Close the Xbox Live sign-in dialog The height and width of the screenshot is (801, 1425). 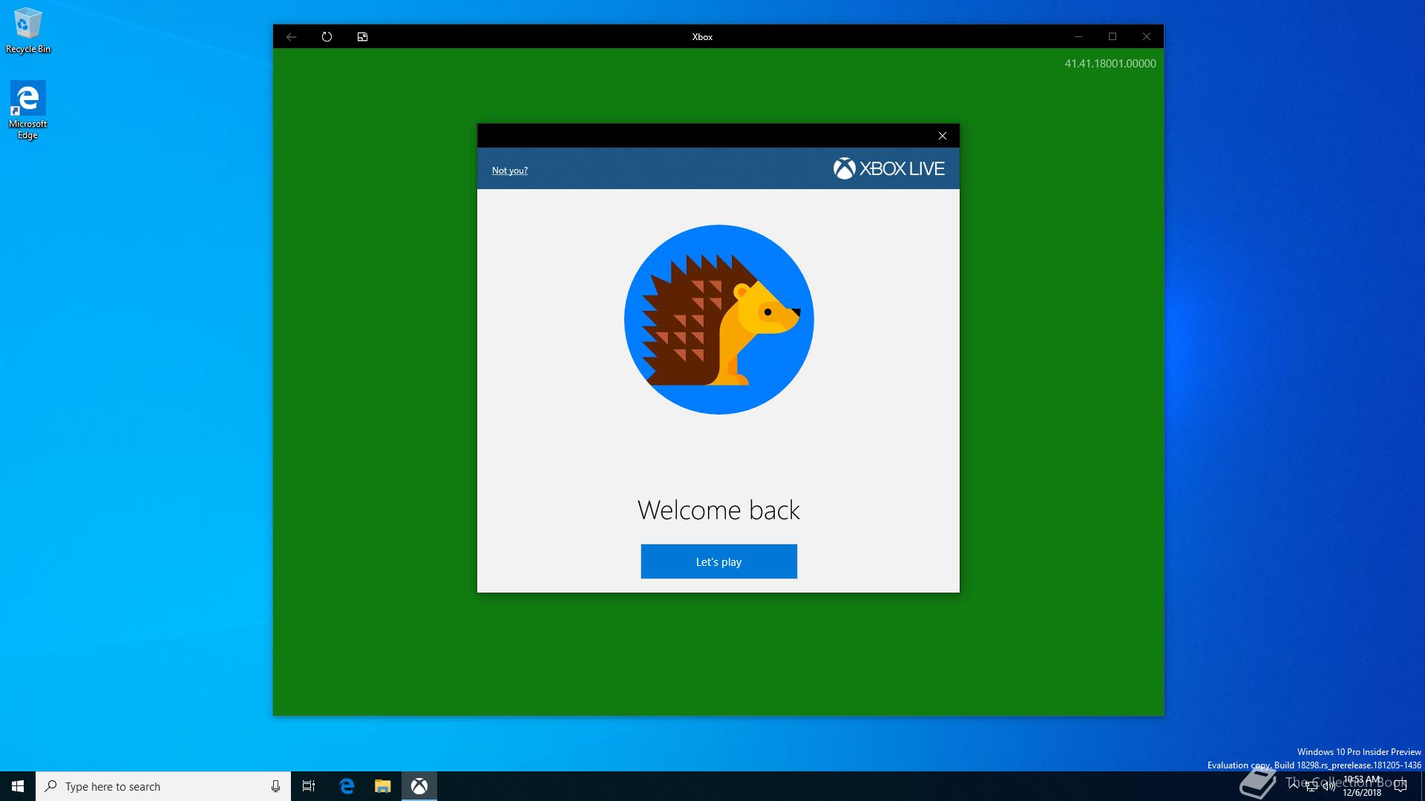(x=943, y=136)
